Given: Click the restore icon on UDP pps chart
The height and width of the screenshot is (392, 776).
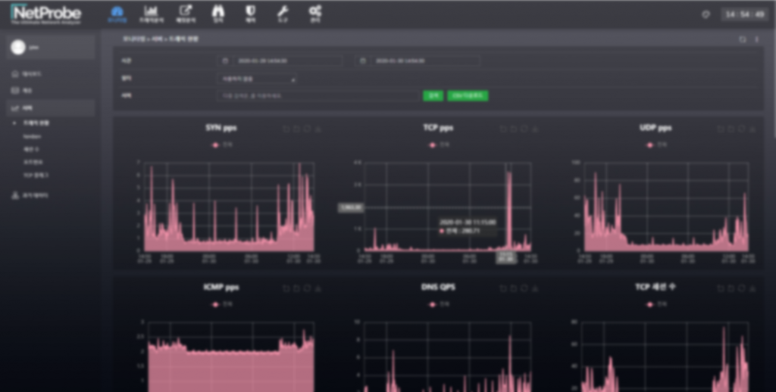Looking at the screenshot, I should point(742,129).
